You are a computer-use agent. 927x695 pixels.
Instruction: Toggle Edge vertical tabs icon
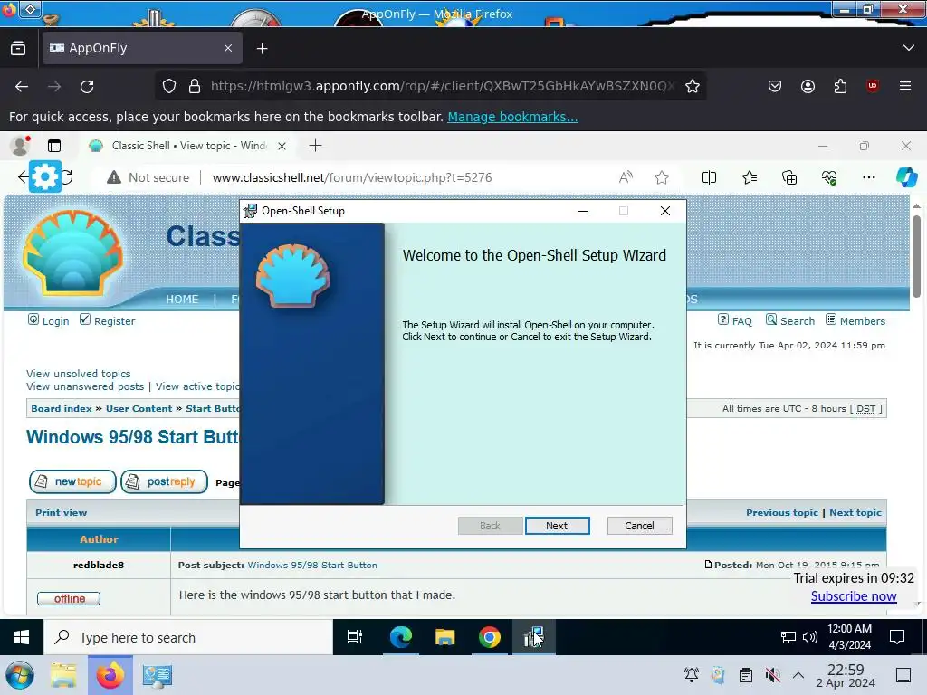pos(54,146)
